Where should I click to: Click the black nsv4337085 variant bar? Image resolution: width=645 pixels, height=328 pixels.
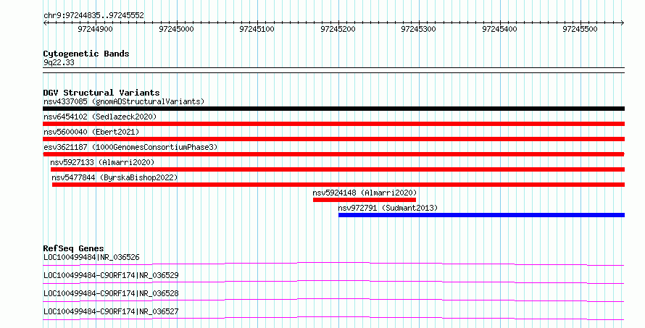[333, 109]
